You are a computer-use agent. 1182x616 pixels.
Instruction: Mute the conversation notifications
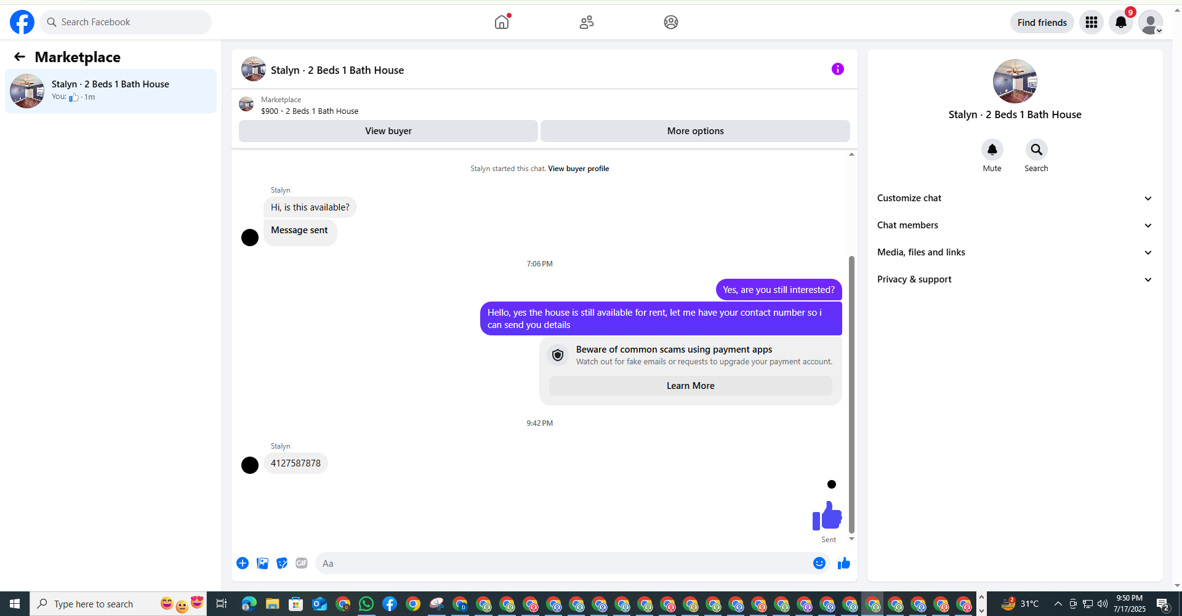[x=992, y=150]
